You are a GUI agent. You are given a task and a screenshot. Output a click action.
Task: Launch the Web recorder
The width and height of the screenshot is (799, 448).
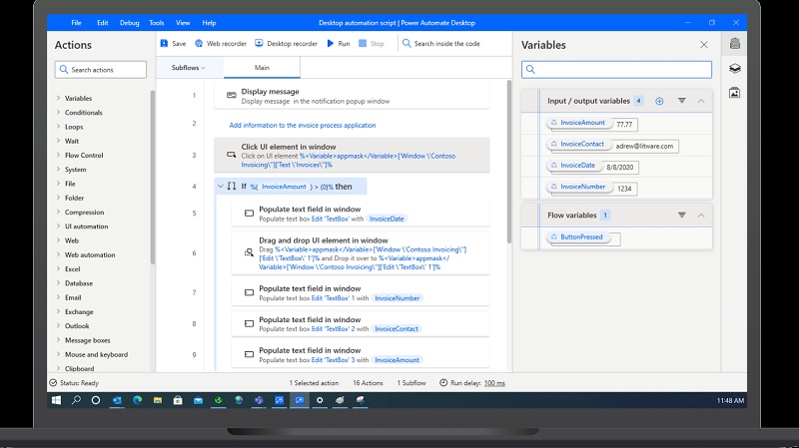click(221, 44)
